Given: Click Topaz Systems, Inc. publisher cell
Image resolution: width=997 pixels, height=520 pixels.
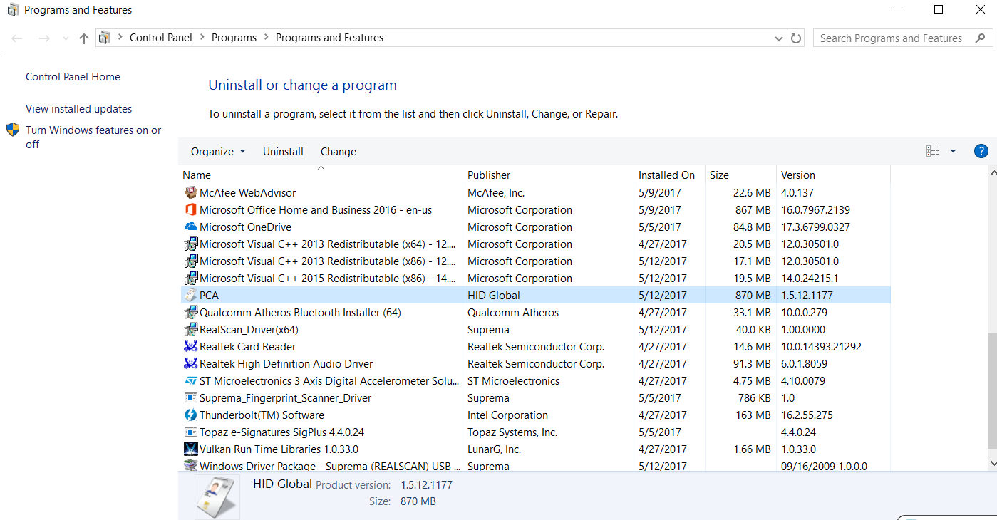Looking at the screenshot, I should [512, 432].
